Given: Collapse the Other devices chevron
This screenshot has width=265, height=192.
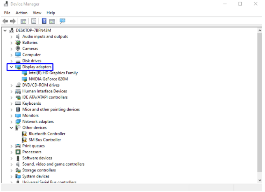Looking at the screenshot, I should pyautogui.click(x=11, y=128).
